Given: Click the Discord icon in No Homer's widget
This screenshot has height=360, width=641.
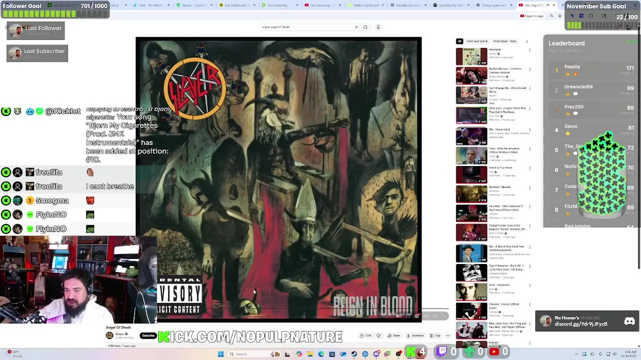Looking at the screenshot, I should coord(629,321).
